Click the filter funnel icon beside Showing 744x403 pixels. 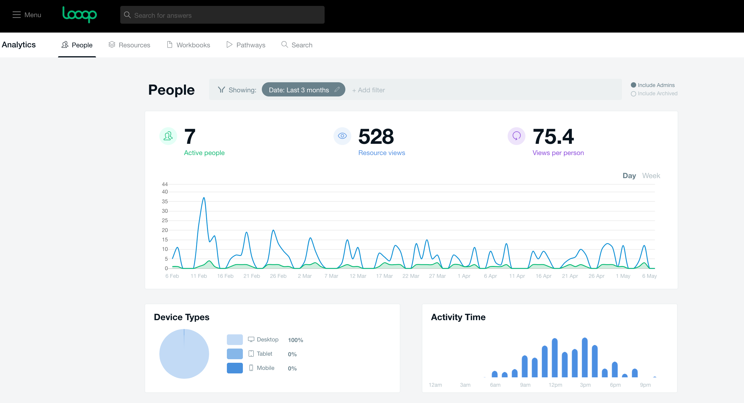pyautogui.click(x=221, y=90)
